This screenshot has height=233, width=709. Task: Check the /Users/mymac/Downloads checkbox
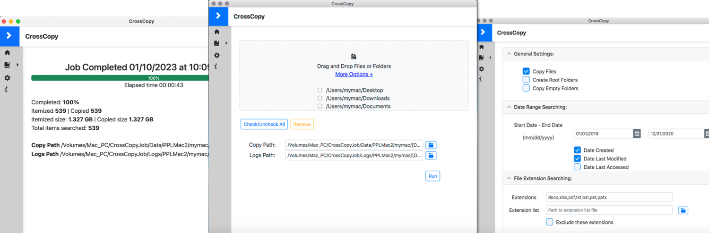click(x=320, y=98)
